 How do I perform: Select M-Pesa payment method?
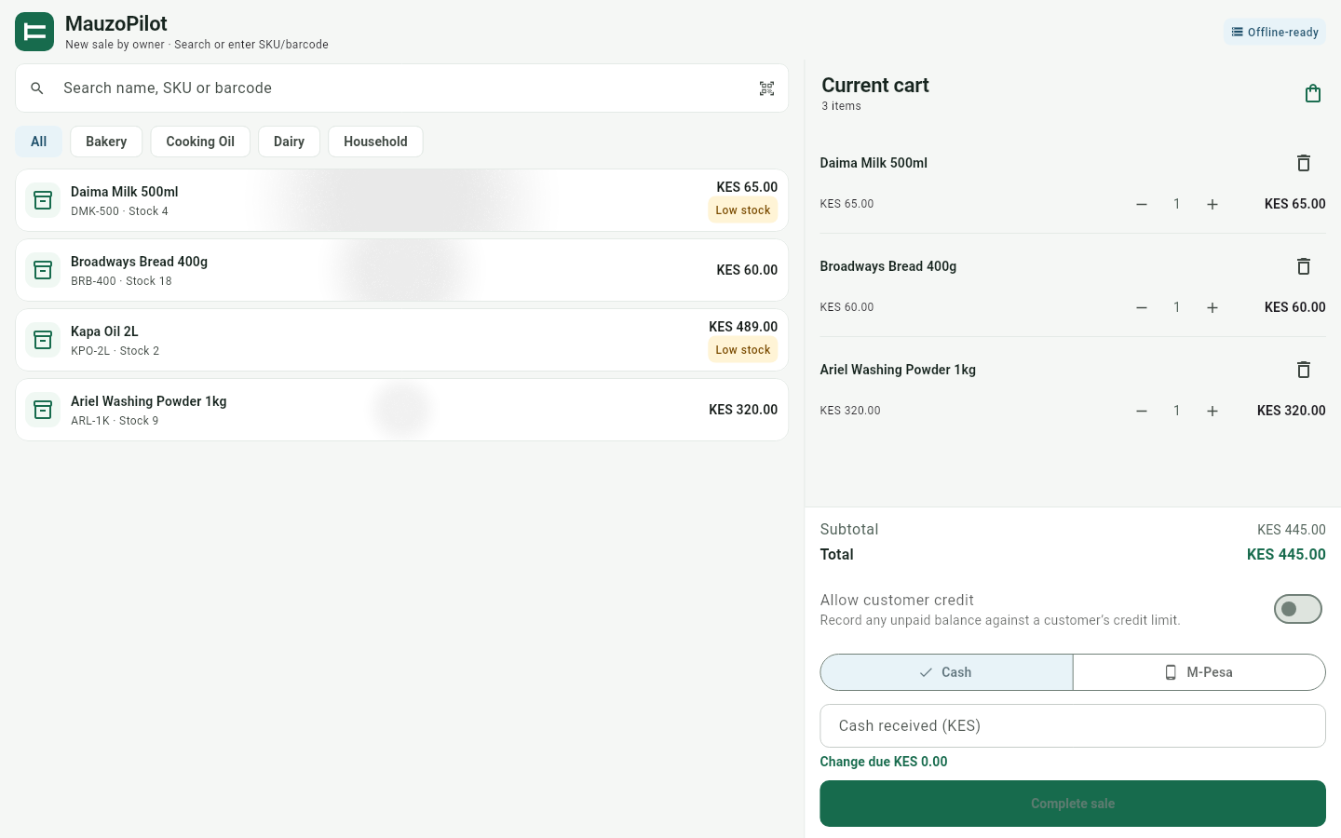pyautogui.click(x=1199, y=672)
